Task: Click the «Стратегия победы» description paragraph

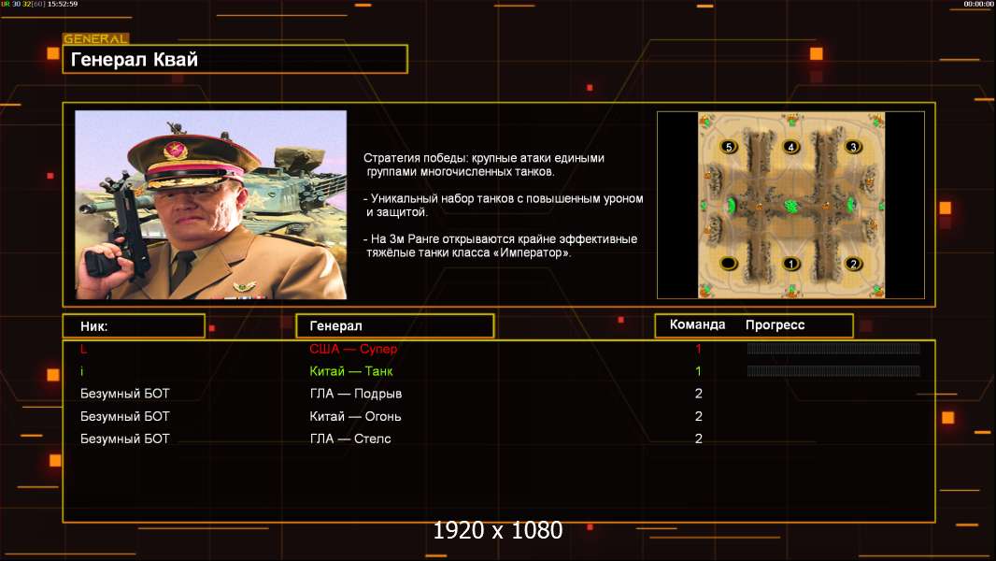Action: 484,165
